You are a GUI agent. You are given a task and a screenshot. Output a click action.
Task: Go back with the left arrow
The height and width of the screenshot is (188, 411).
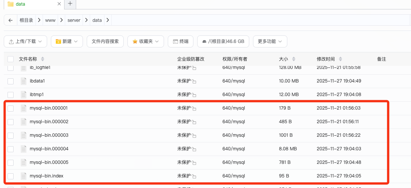(x=11, y=20)
